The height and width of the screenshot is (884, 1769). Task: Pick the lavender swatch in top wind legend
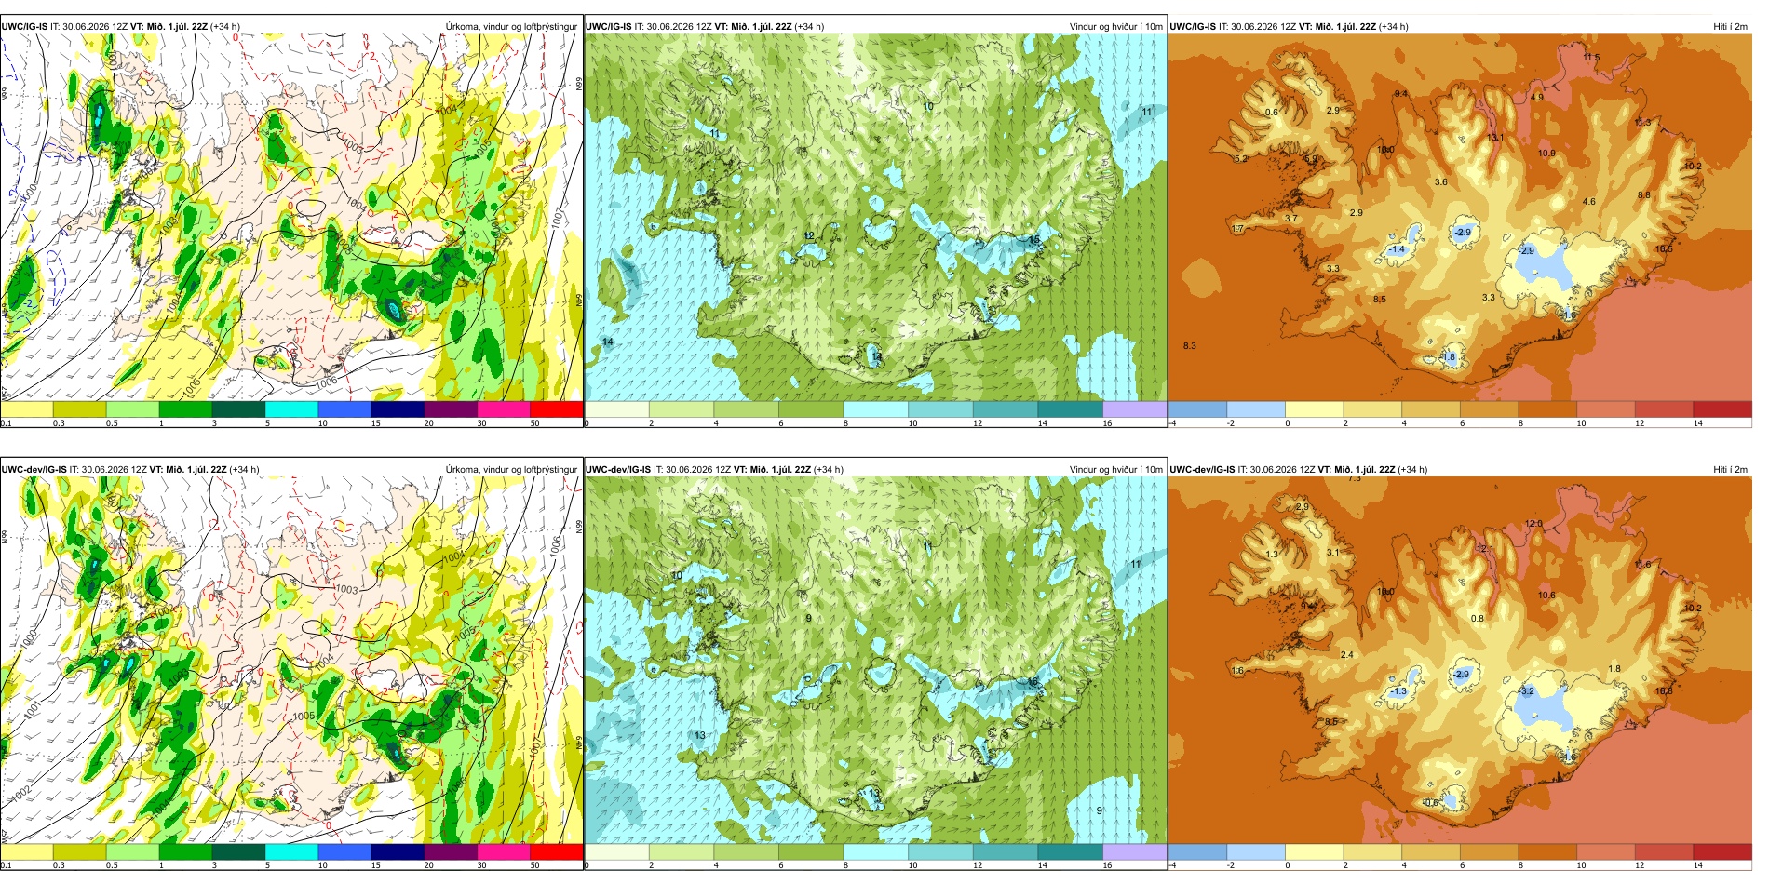click(1135, 409)
